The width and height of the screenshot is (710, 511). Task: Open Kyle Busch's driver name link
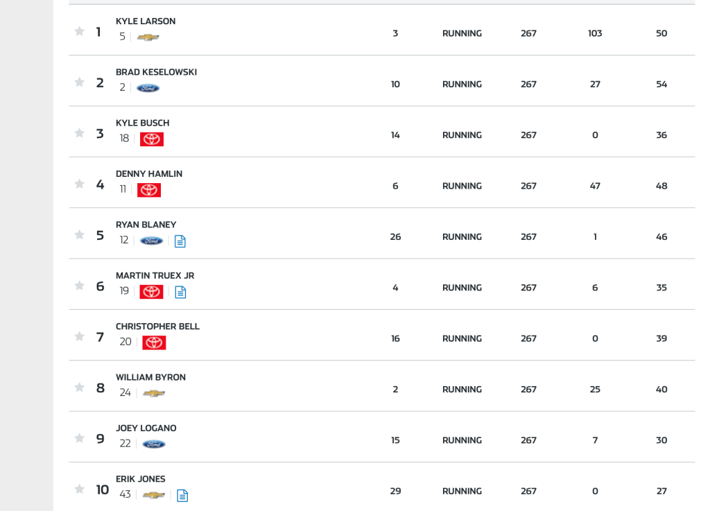click(142, 123)
